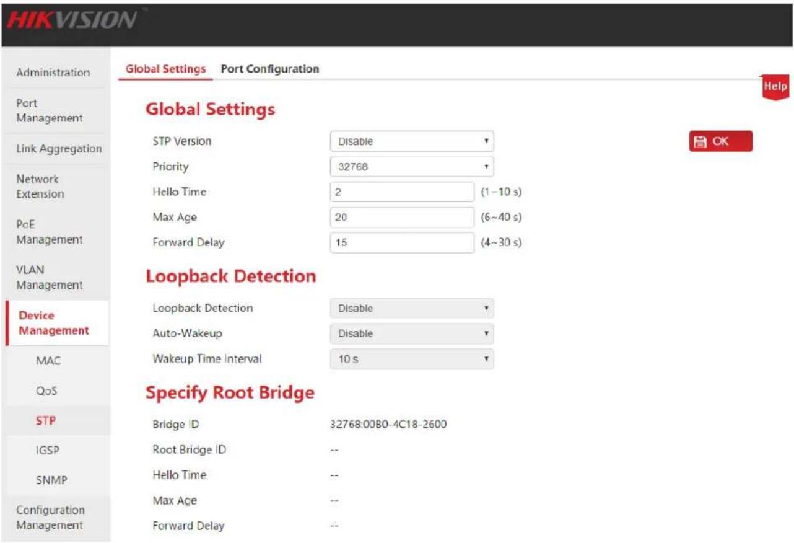Click the (1~10 s) range hint
This screenshot has height=543, width=794.
[501, 192]
